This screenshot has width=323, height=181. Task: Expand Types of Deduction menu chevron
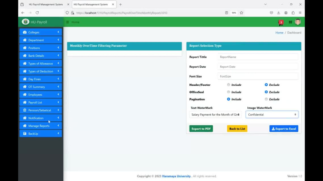coord(58,71)
